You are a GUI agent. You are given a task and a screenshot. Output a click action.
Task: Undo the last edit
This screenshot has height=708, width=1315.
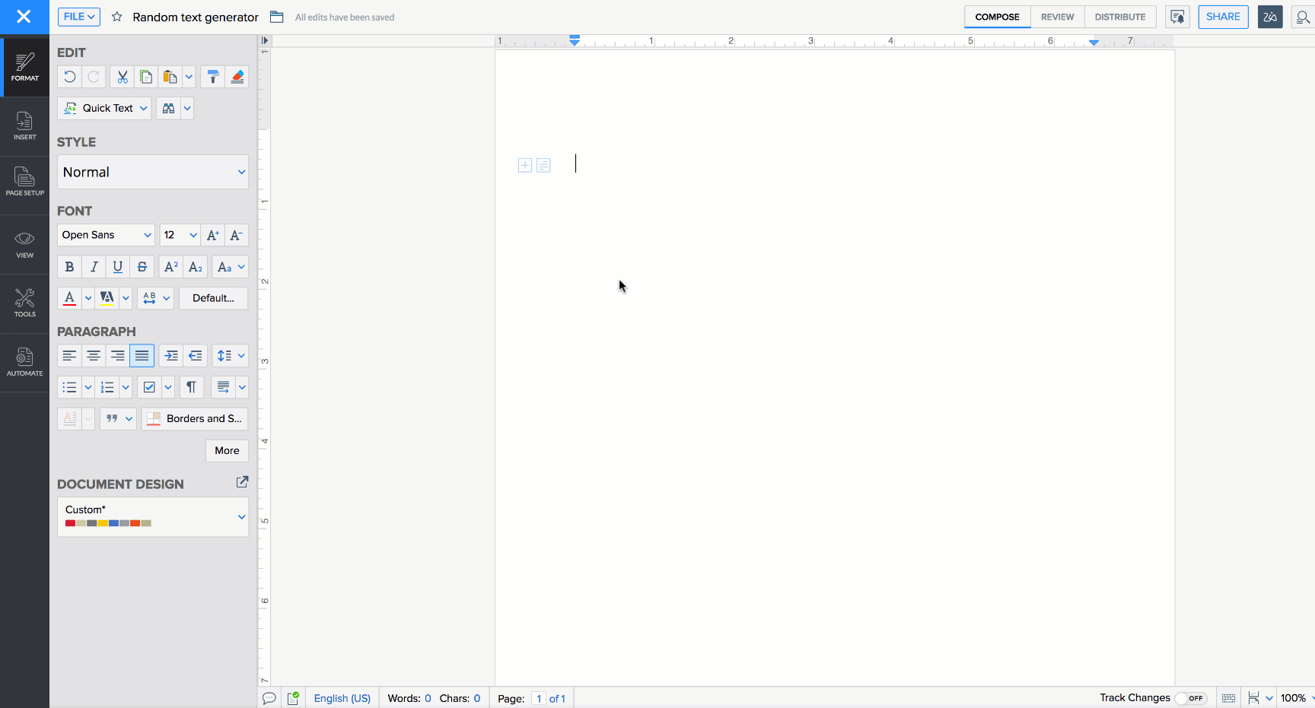pyautogui.click(x=68, y=77)
